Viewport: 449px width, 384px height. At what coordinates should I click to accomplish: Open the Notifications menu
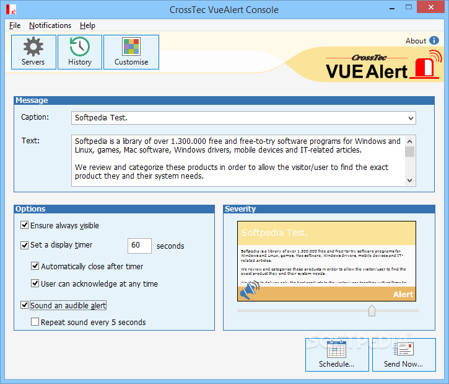50,25
